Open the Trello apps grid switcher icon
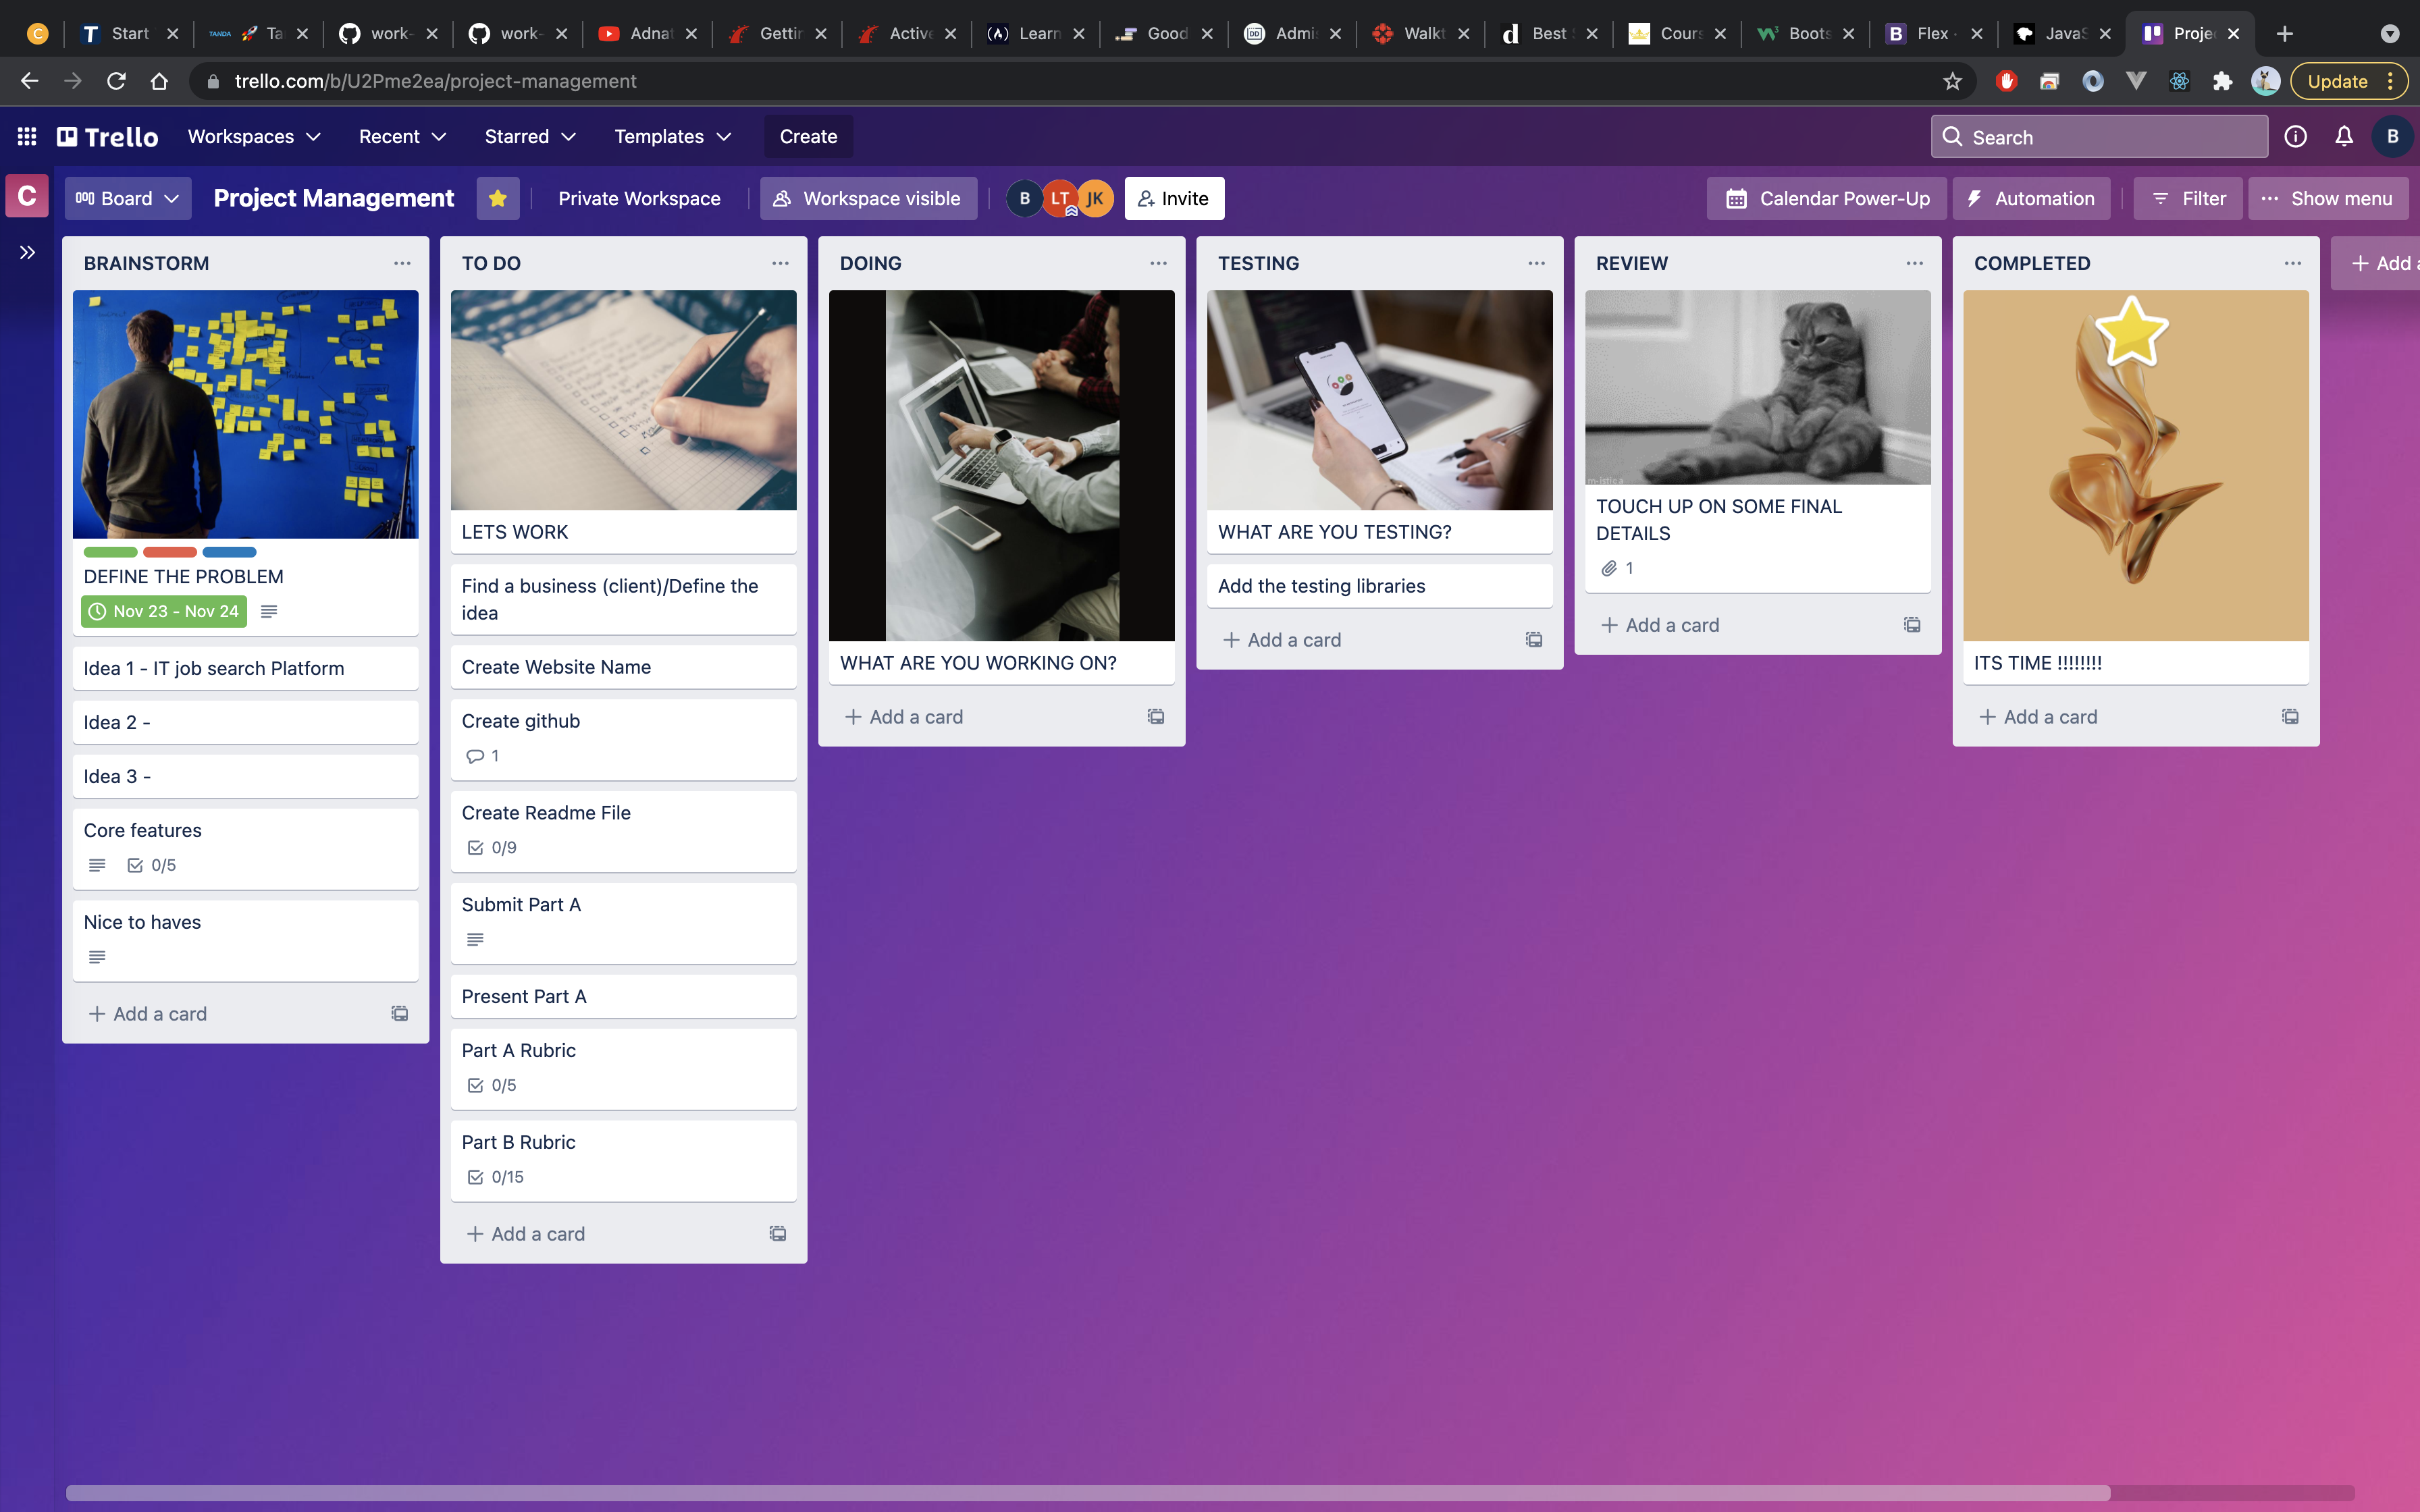The width and height of the screenshot is (2420, 1512). coord(27,137)
